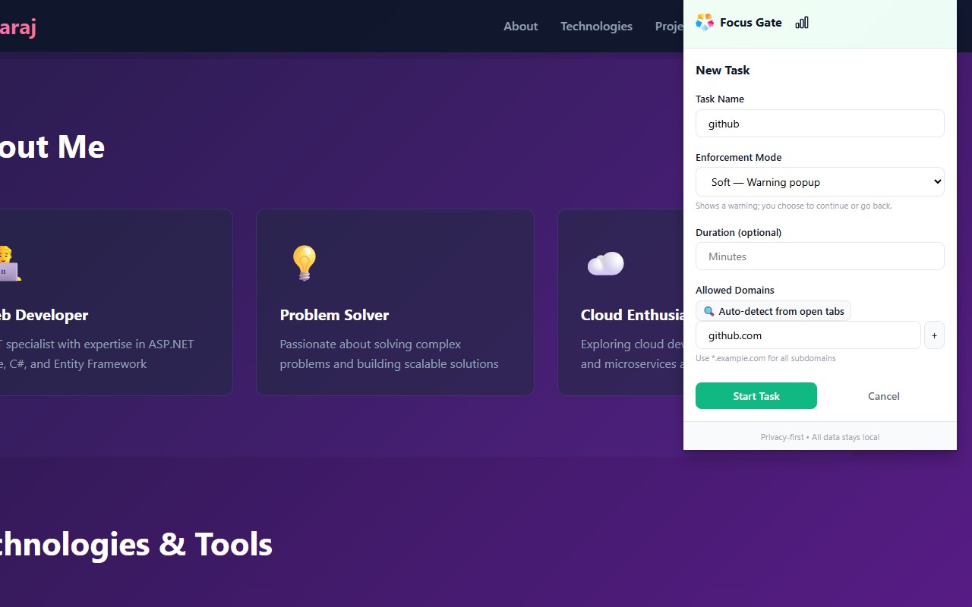Click the 'Task Name' label
The width and height of the screenshot is (972, 607).
click(x=720, y=99)
